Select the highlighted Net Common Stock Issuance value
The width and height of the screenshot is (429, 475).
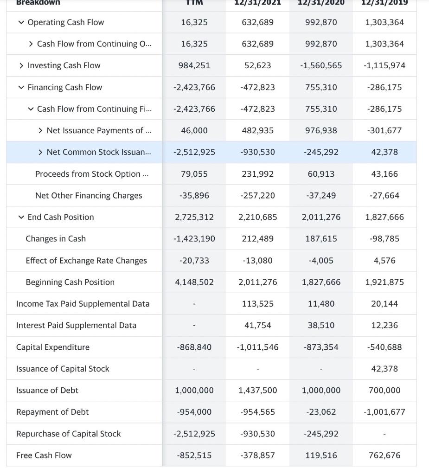tap(193, 152)
